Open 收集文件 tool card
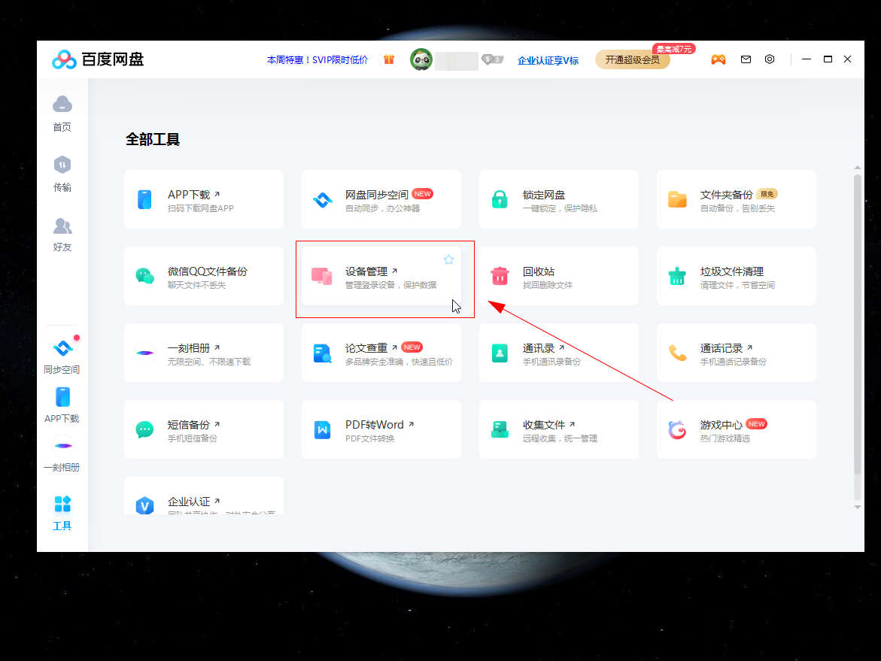 click(559, 429)
